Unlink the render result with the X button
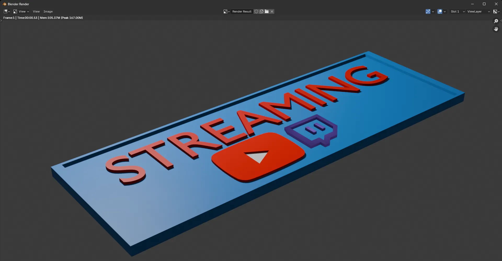502x261 pixels. coord(272,11)
